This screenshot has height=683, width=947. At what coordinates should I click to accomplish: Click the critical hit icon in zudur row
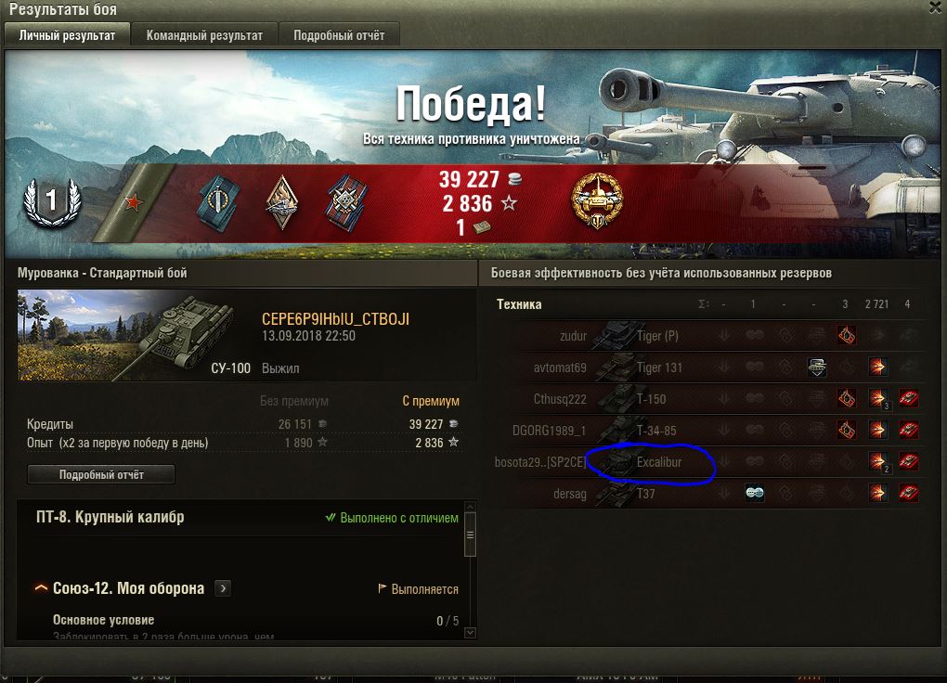click(846, 335)
